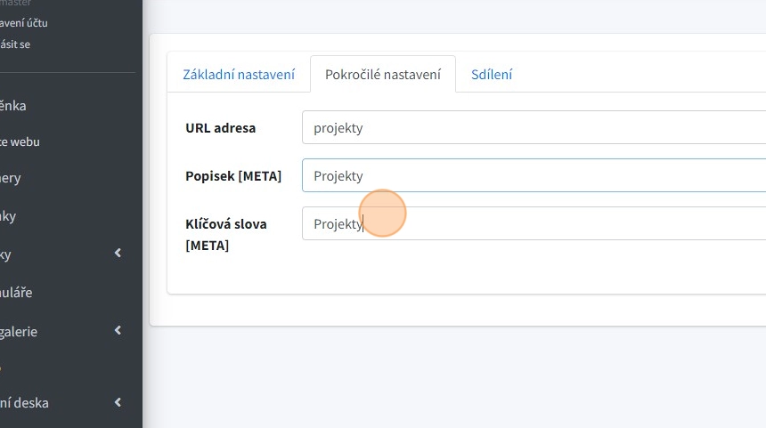Click the 'Popisek [META]' label
The height and width of the screenshot is (428, 766).
click(233, 175)
